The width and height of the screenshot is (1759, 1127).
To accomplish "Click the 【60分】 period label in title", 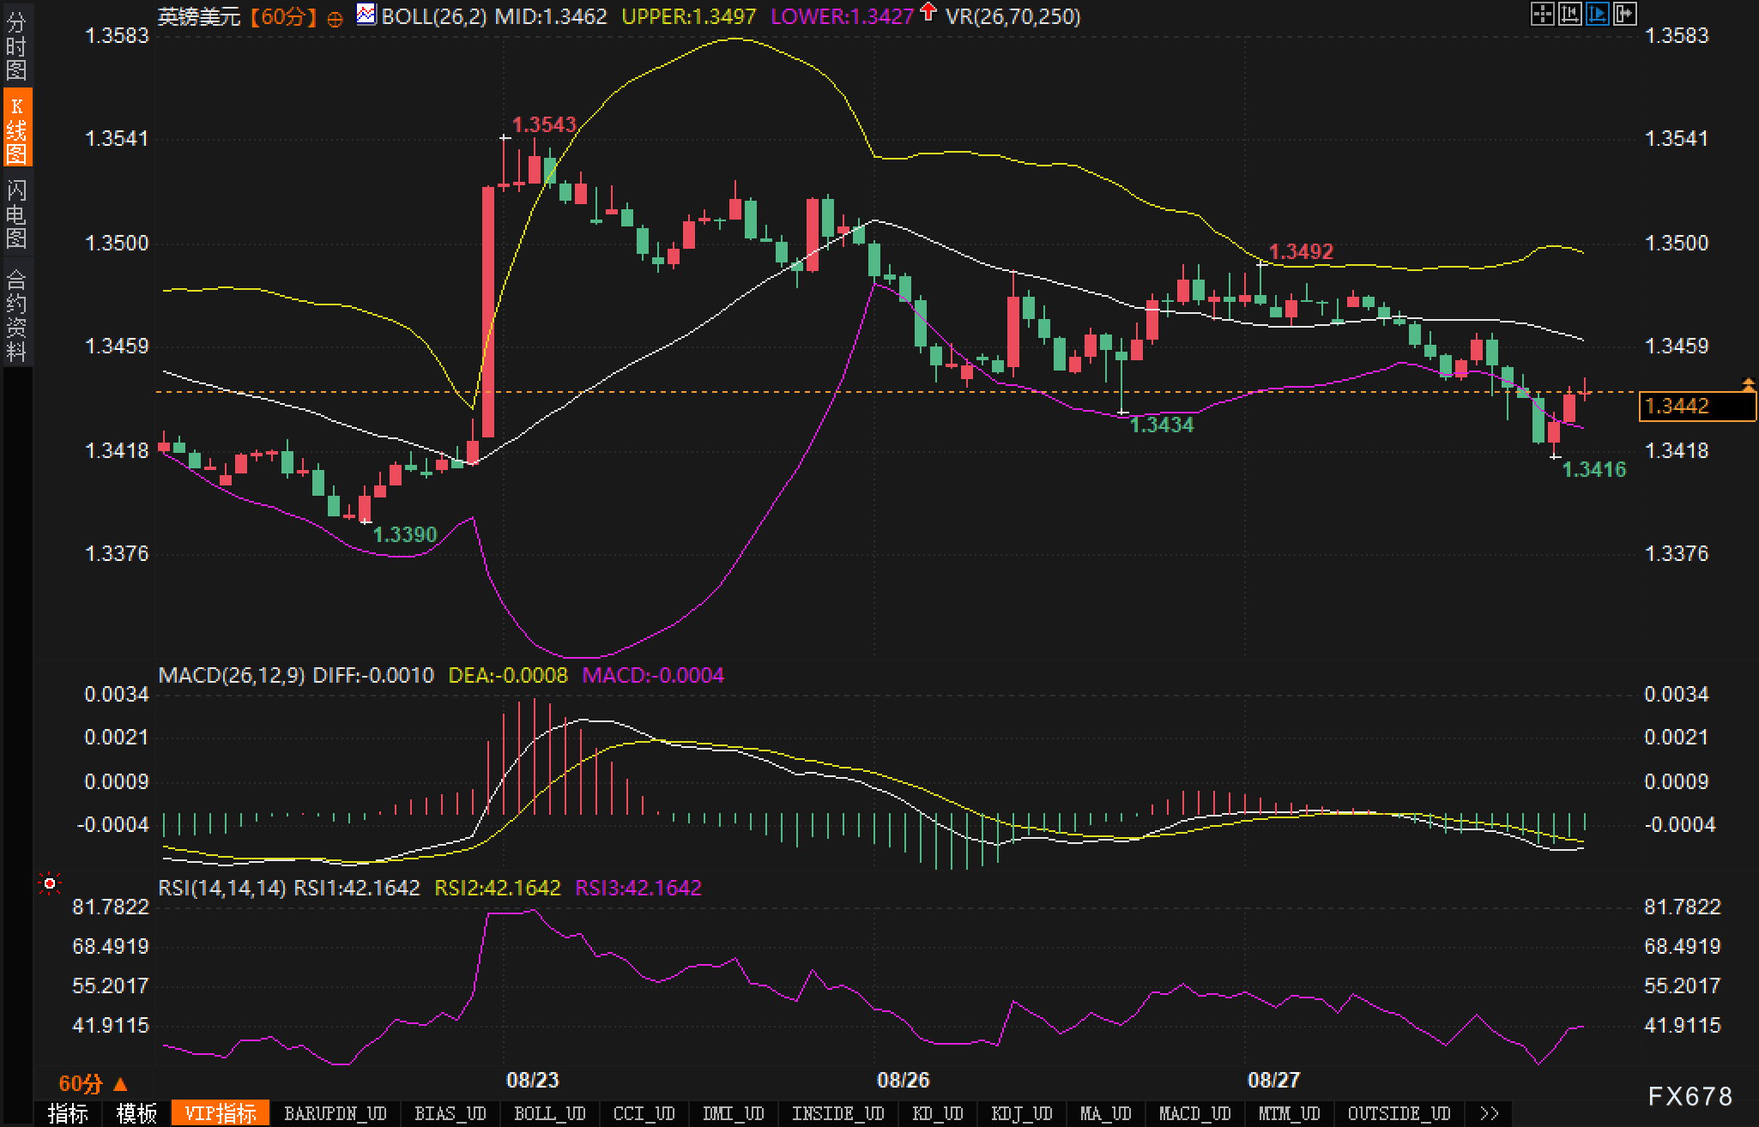I will click(x=284, y=16).
